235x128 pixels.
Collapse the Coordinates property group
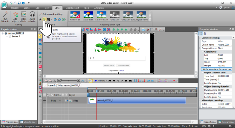point(202,52)
